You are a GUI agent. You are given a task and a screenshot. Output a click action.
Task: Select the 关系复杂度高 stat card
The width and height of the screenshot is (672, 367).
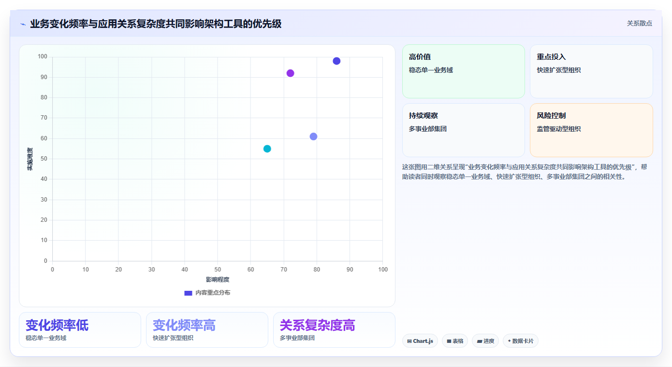(x=334, y=330)
